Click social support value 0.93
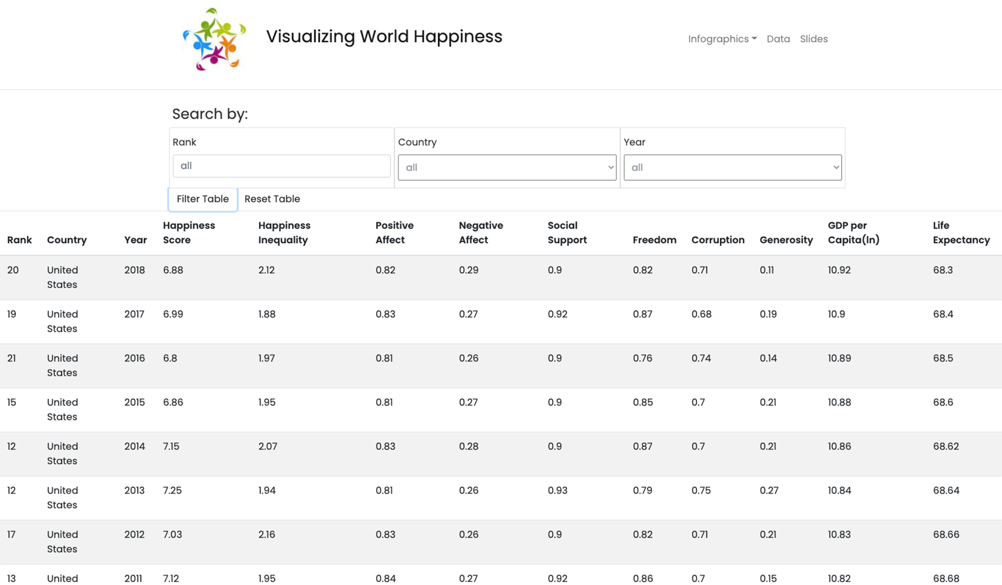The height and width of the screenshot is (585, 1002). tap(558, 490)
